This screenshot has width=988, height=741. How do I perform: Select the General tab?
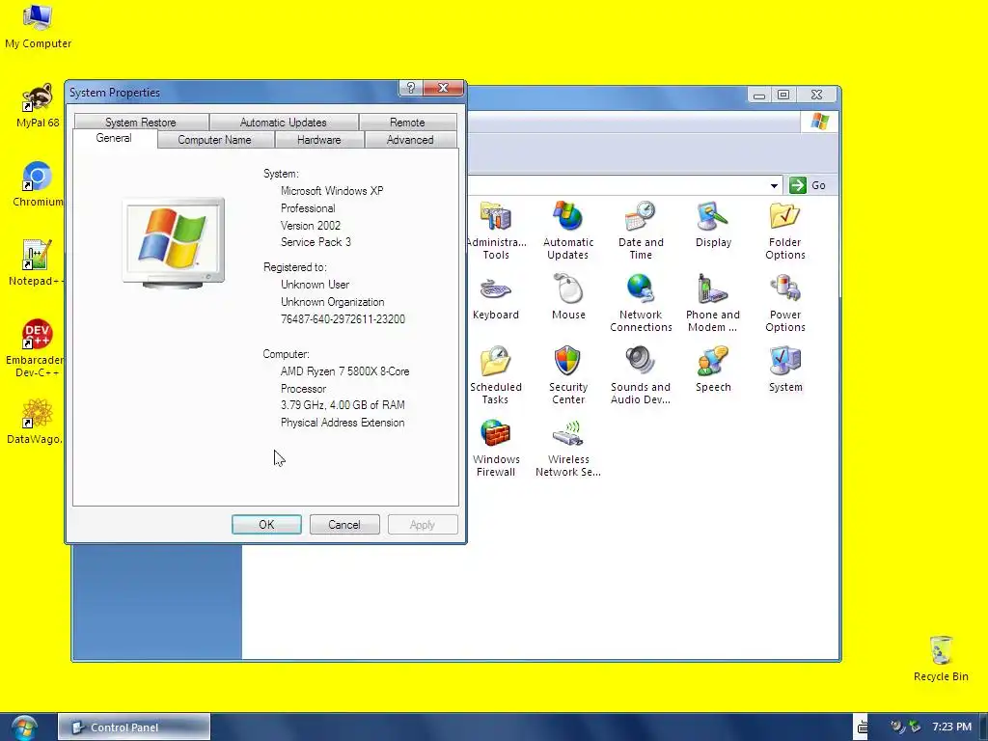(114, 139)
